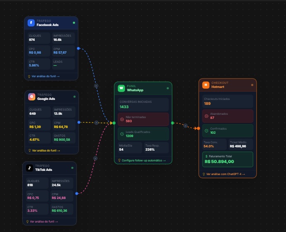
Task: Click the lightbulb icon on Google Ads card
Action: [29, 151]
